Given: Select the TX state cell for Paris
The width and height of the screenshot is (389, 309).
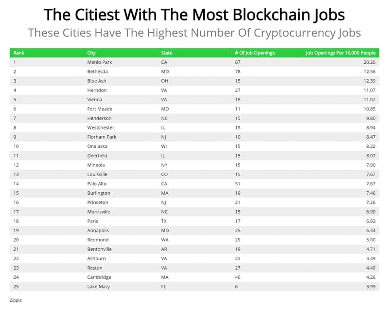Looking at the screenshot, I should tap(164, 221).
